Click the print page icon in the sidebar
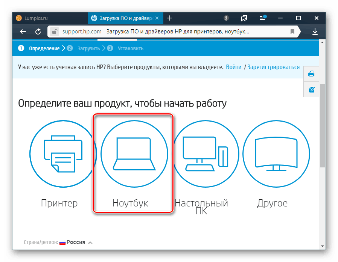Image resolution: width=338 pixels, height=262 pixels. 311,74
